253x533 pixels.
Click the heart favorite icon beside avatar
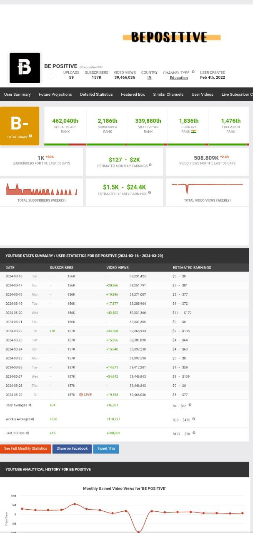(50, 76)
